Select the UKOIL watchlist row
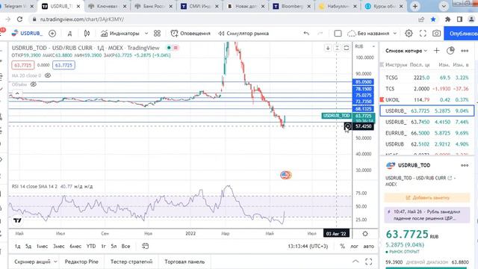 click(427, 99)
